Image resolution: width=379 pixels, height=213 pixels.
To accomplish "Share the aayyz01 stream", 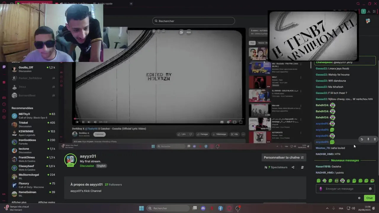I will point(293,167).
